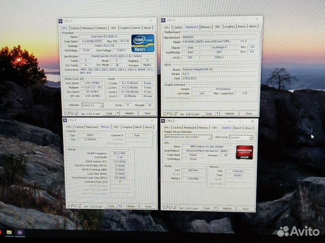Click Tools button in the Graphics window

207,208
